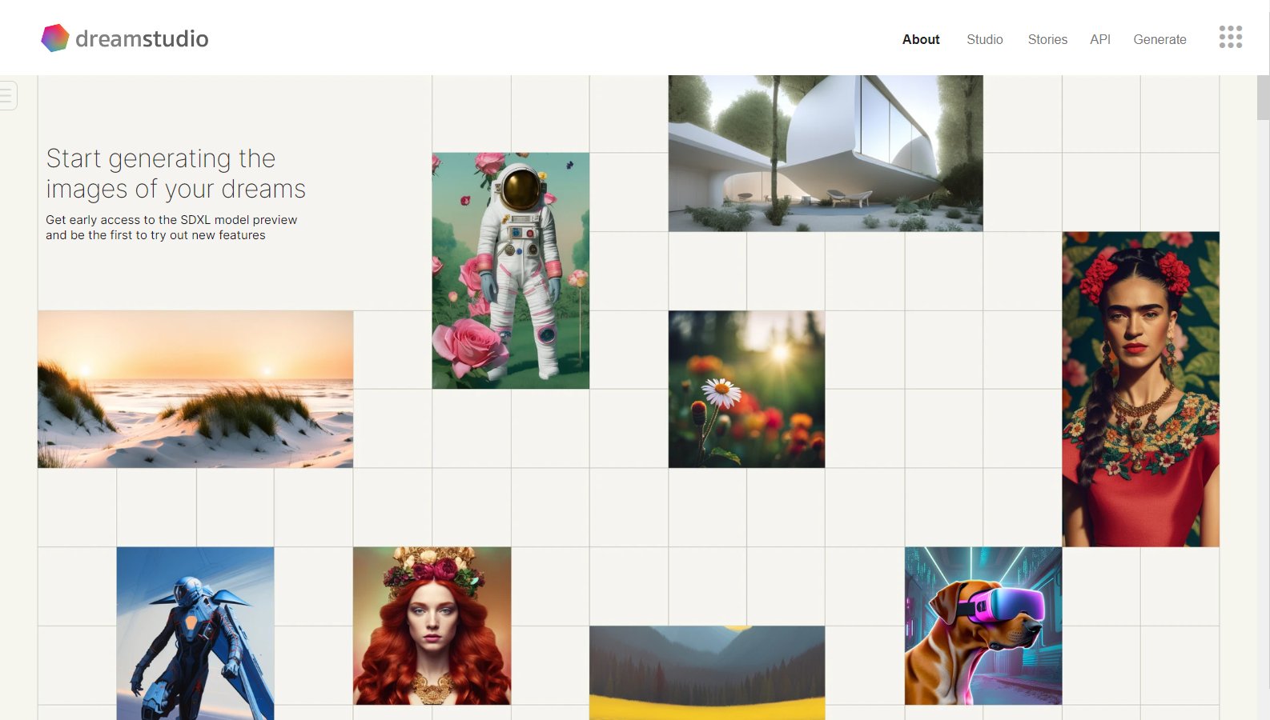Image resolution: width=1270 pixels, height=720 pixels.
Task: Select the red-haired woman floral crown image
Action: click(x=432, y=626)
